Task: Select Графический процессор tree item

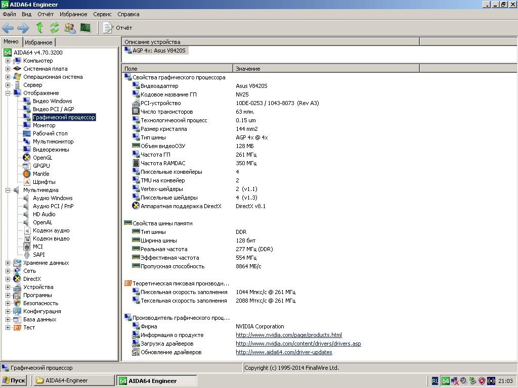Action: [64, 117]
